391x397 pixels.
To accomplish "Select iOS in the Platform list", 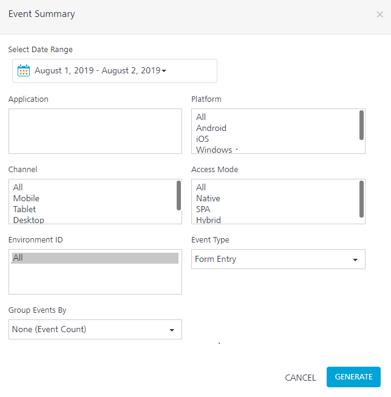I will tap(202, 139).
